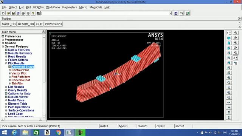Collapse Main Menu panel with round icon
242x136 pixels.
point(43,32)
